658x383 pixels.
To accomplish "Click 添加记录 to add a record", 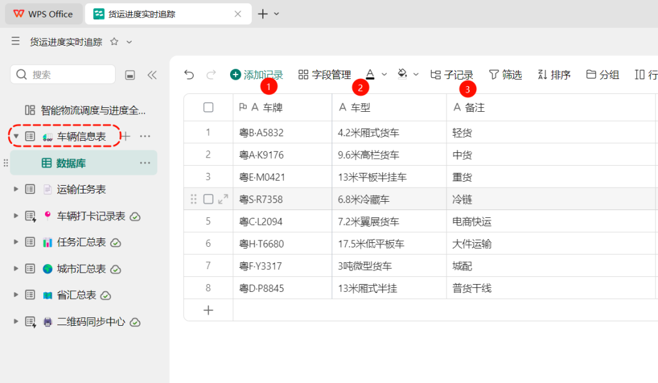I will [x=257, y=75].
